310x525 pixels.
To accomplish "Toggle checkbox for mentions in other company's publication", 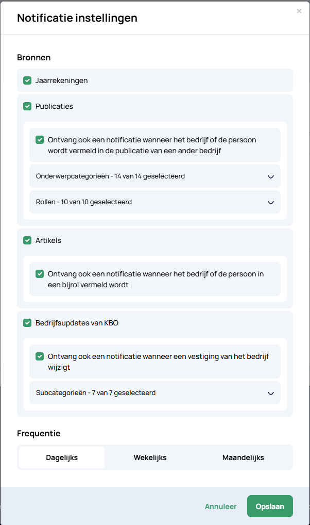I will point(40,140).
